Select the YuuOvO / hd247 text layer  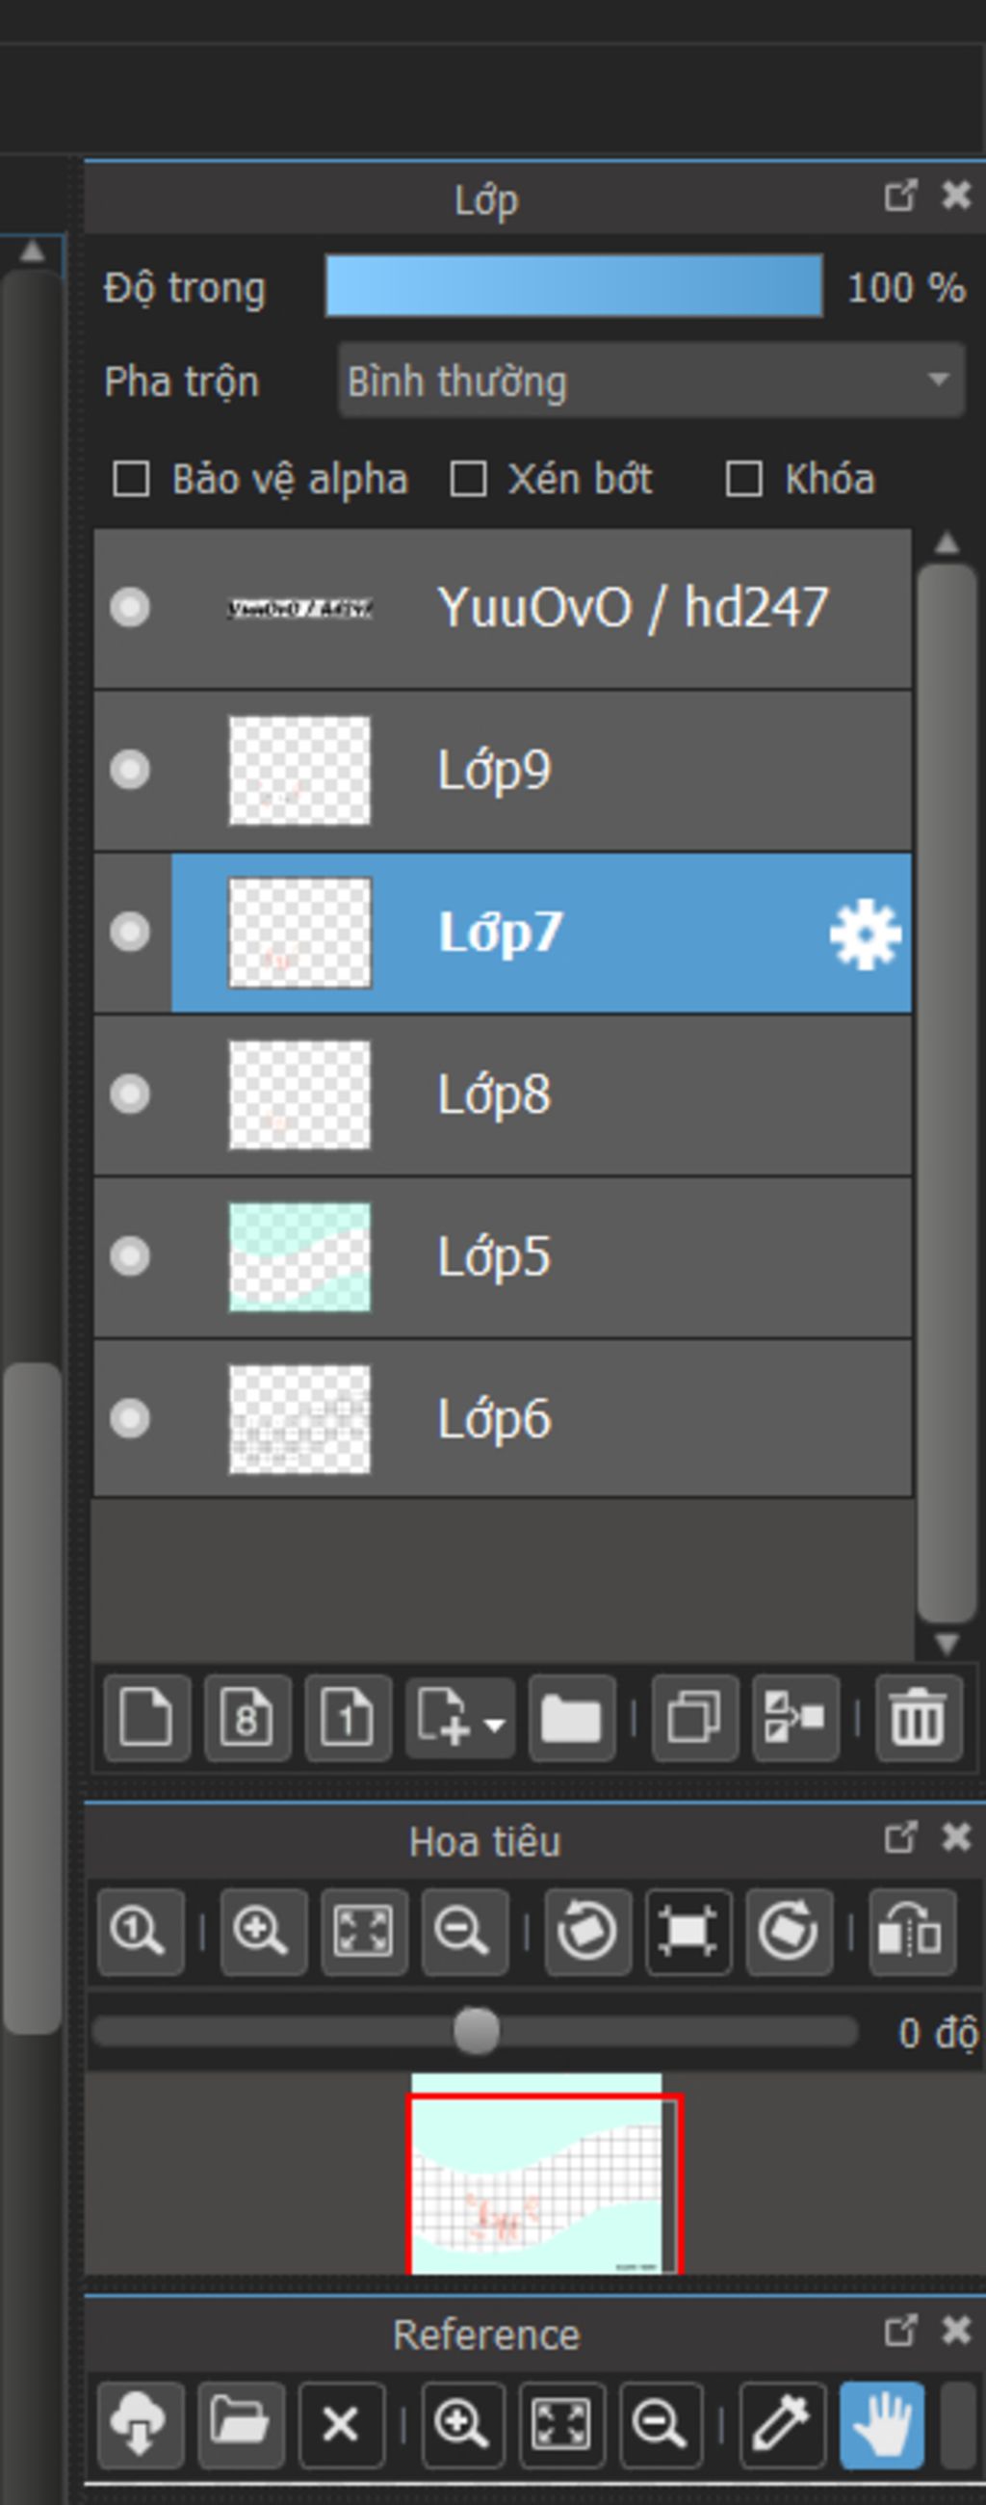632,609
